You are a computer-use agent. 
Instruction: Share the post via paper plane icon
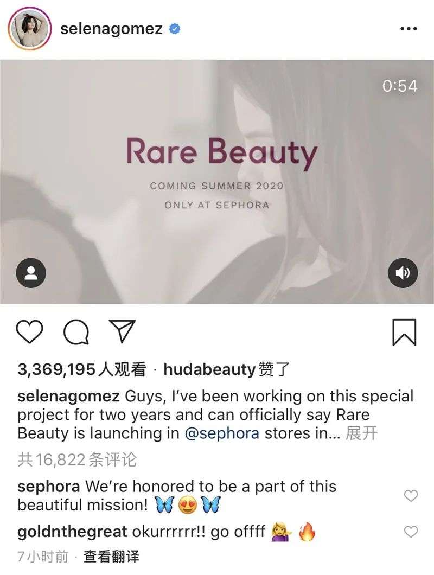point(122,331)
